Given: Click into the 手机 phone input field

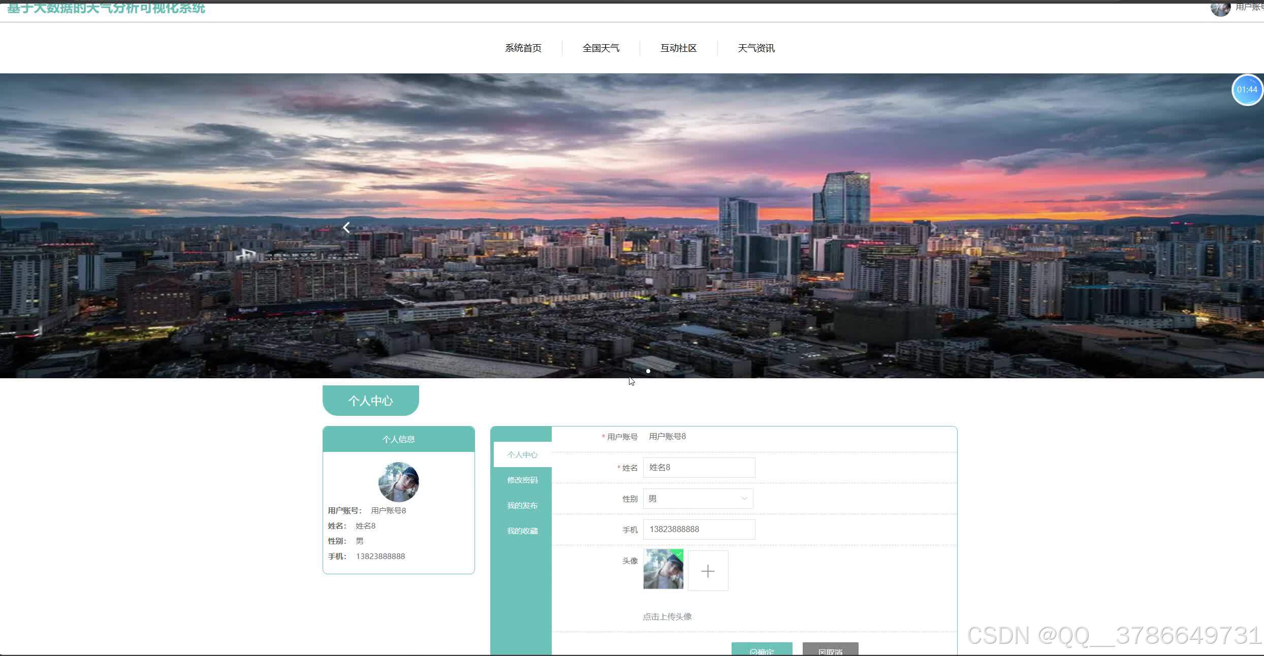Looking at the screenshot, I should 699,530.
